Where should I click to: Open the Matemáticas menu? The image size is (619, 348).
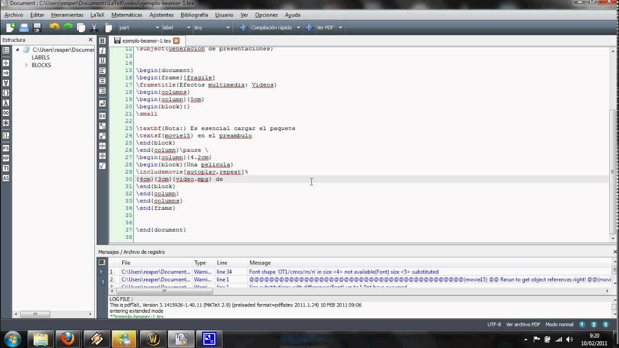click(x=127, y=15)
